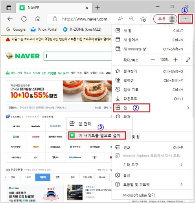195x203 pixels.
Task: Open the profile button labeled 오류
Action: [165, 19]
